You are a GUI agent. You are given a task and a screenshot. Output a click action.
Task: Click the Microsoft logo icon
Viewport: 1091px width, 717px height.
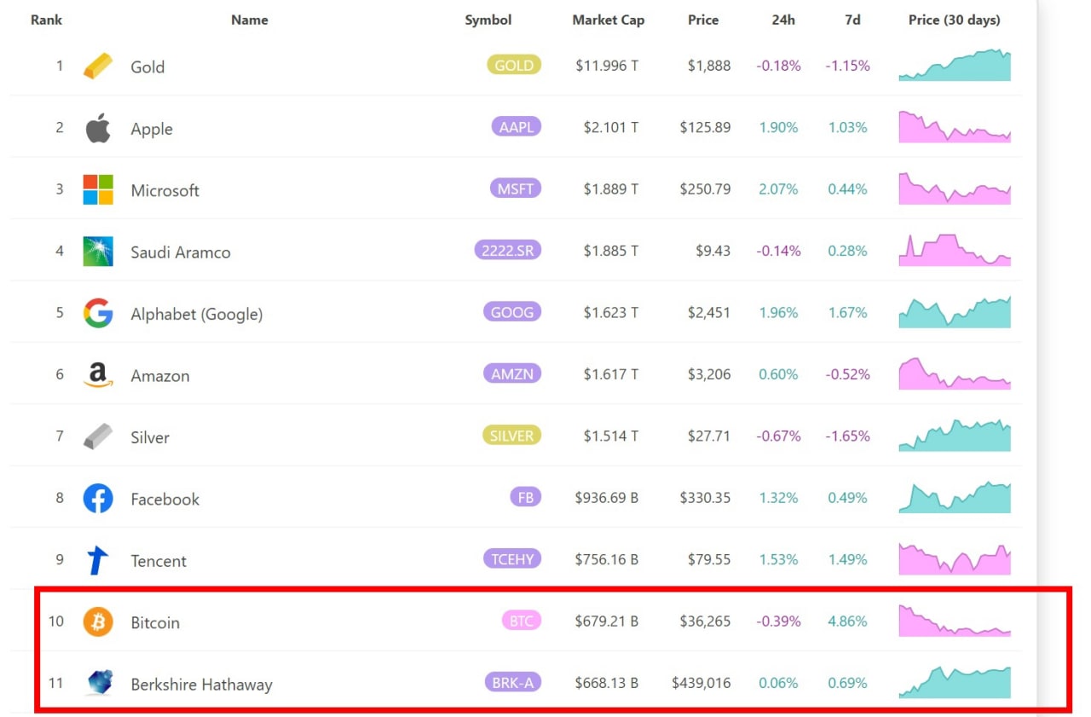(x=98, y=189)
